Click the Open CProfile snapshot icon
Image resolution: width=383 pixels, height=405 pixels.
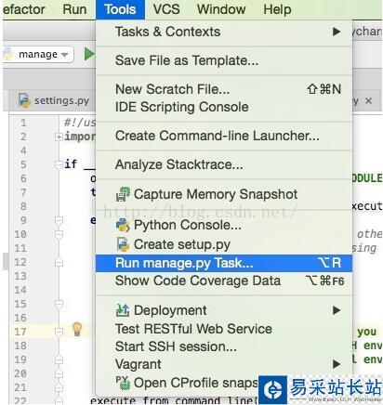[123, 383]
